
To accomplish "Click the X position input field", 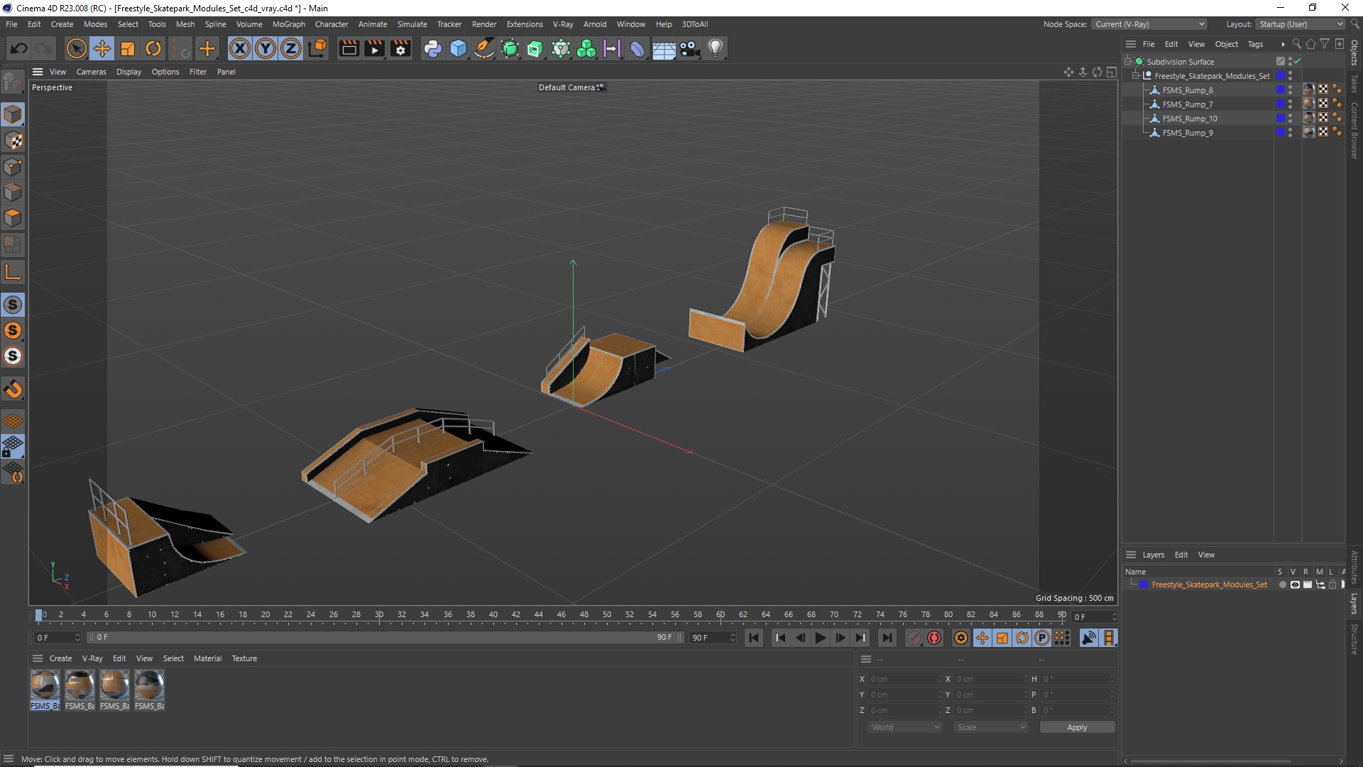I will [x=904, y=679].
